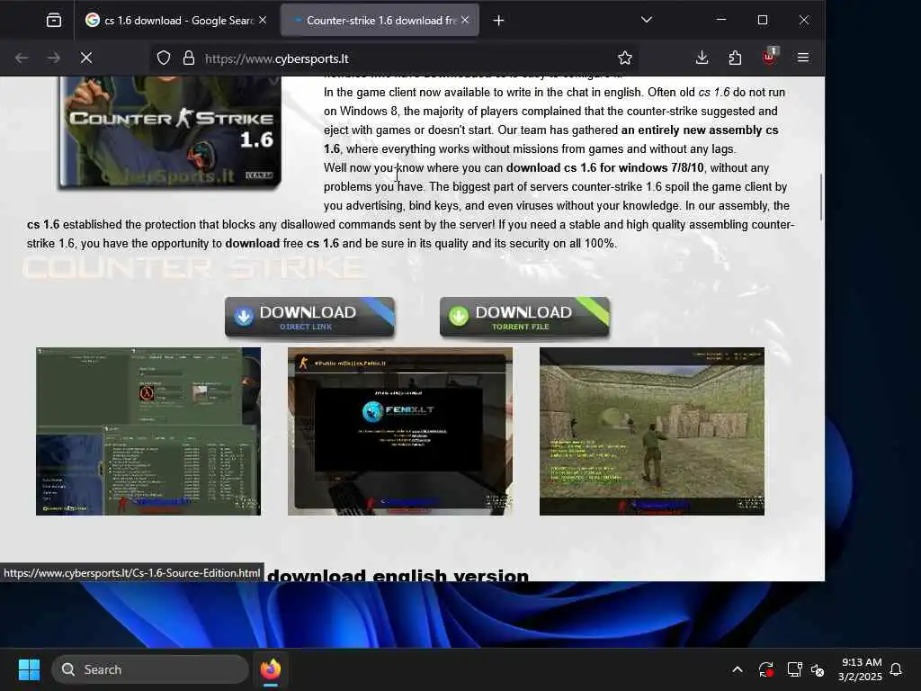Open the extensions puzzle menu
921x691 pixels.
click(735, 58)
